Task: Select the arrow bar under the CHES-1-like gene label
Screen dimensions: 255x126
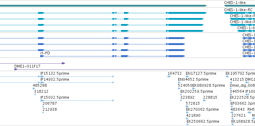Action: (239, 6)
